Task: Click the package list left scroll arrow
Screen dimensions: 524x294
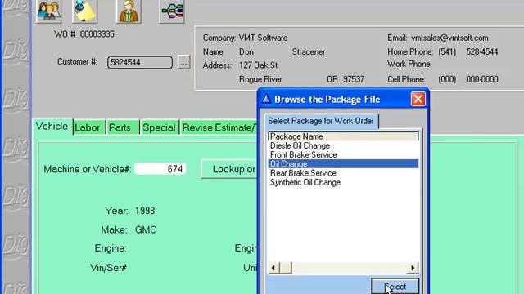Action: (x=273, y=268)
